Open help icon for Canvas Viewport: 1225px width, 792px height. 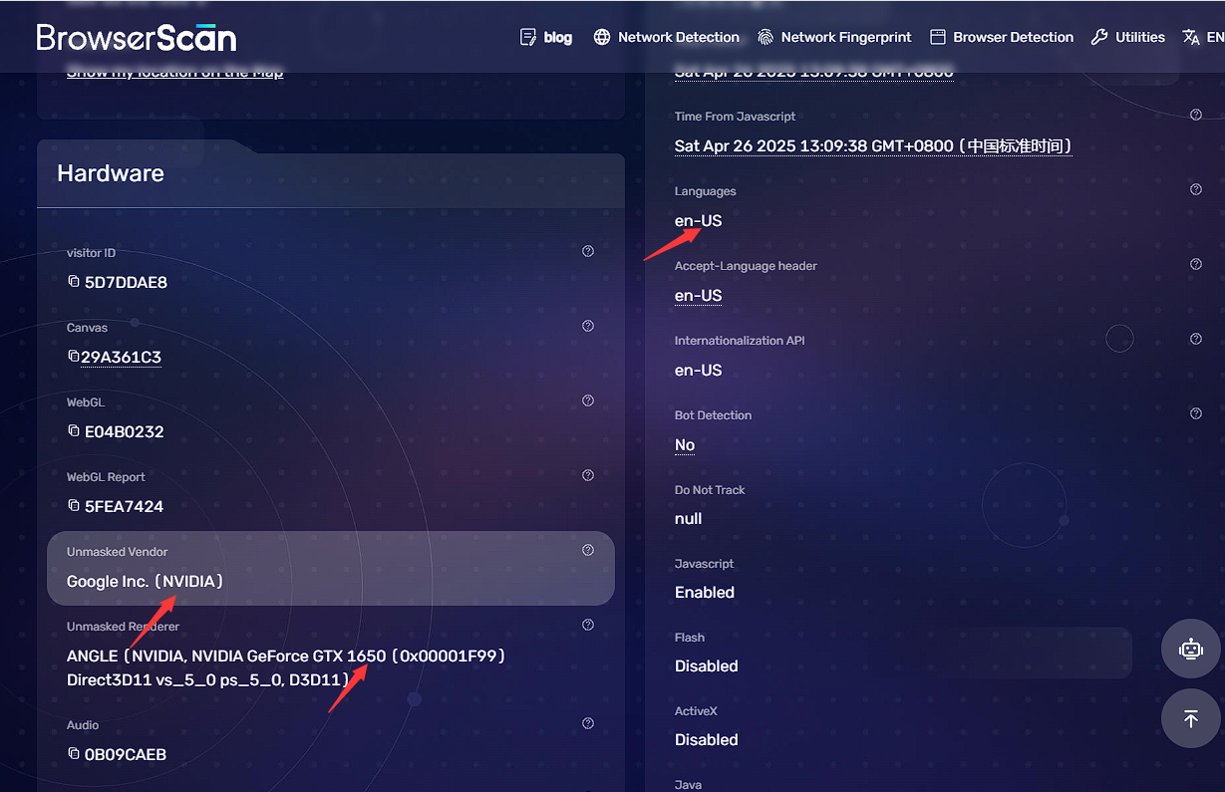(588, 326)
